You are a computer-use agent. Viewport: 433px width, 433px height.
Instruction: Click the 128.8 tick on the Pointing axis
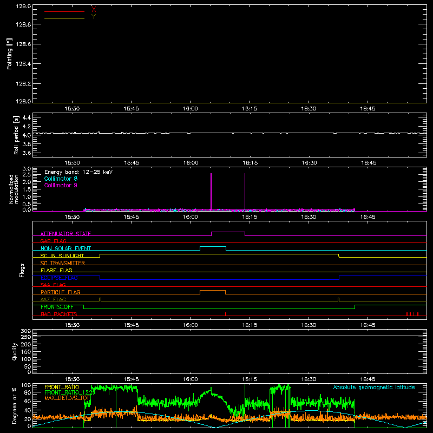pyautogui.click(x=23, y=24)
